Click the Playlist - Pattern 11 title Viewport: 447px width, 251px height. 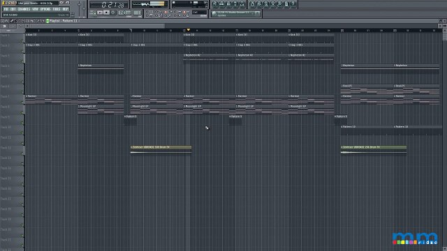coord(64,21)
